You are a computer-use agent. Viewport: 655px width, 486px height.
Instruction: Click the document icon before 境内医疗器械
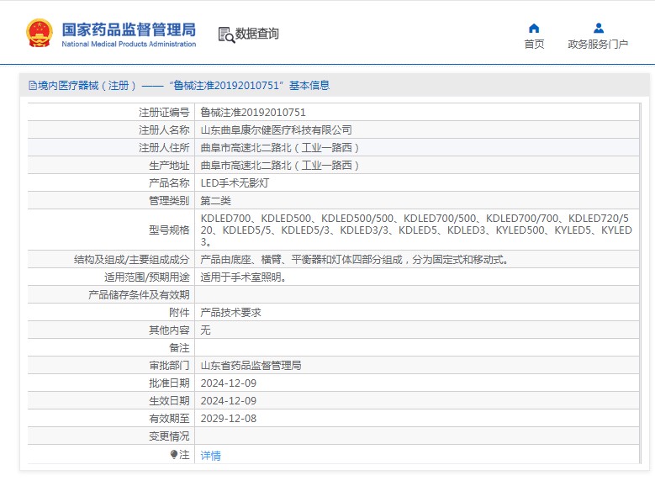33,86
